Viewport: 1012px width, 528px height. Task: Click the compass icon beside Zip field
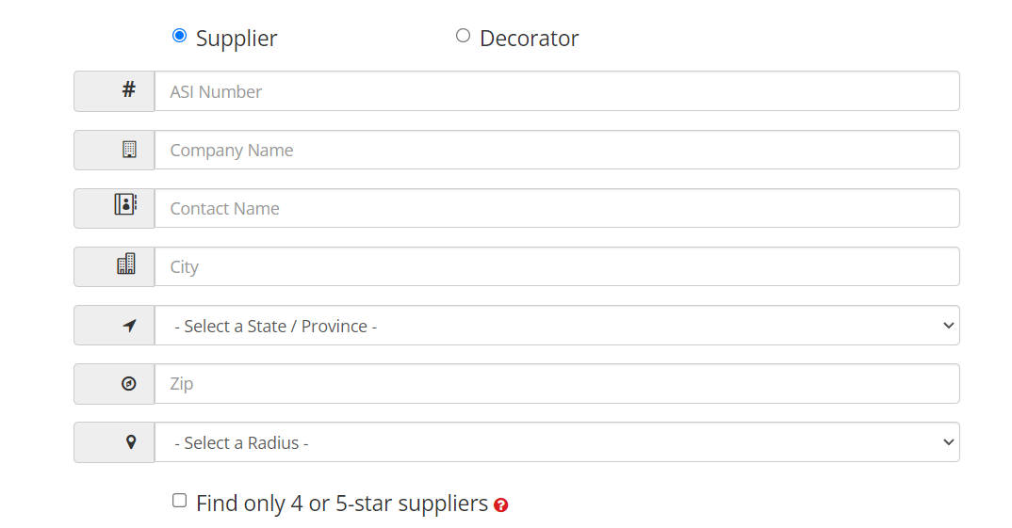129,384
